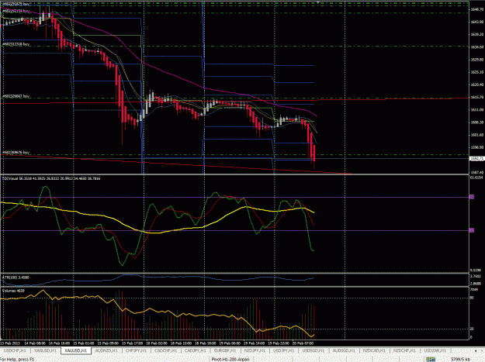
Task: Switch to the CADJPY,H1 chart tab
Action: tap(196, 350)
